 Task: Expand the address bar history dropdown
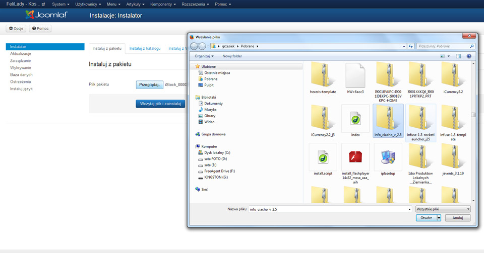404,46
